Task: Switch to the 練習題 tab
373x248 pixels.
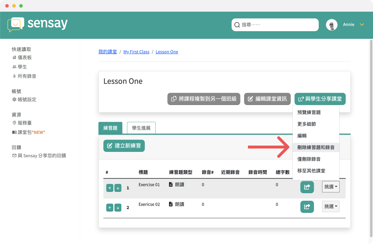Action: point(110,128)
